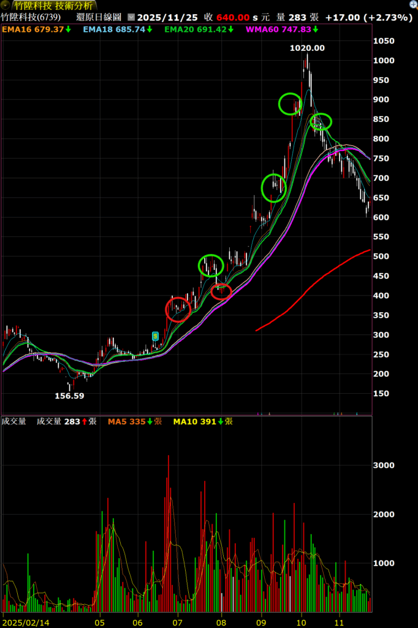
Task: Click the month 10 label on the date axis
Action: pos(301,622)
